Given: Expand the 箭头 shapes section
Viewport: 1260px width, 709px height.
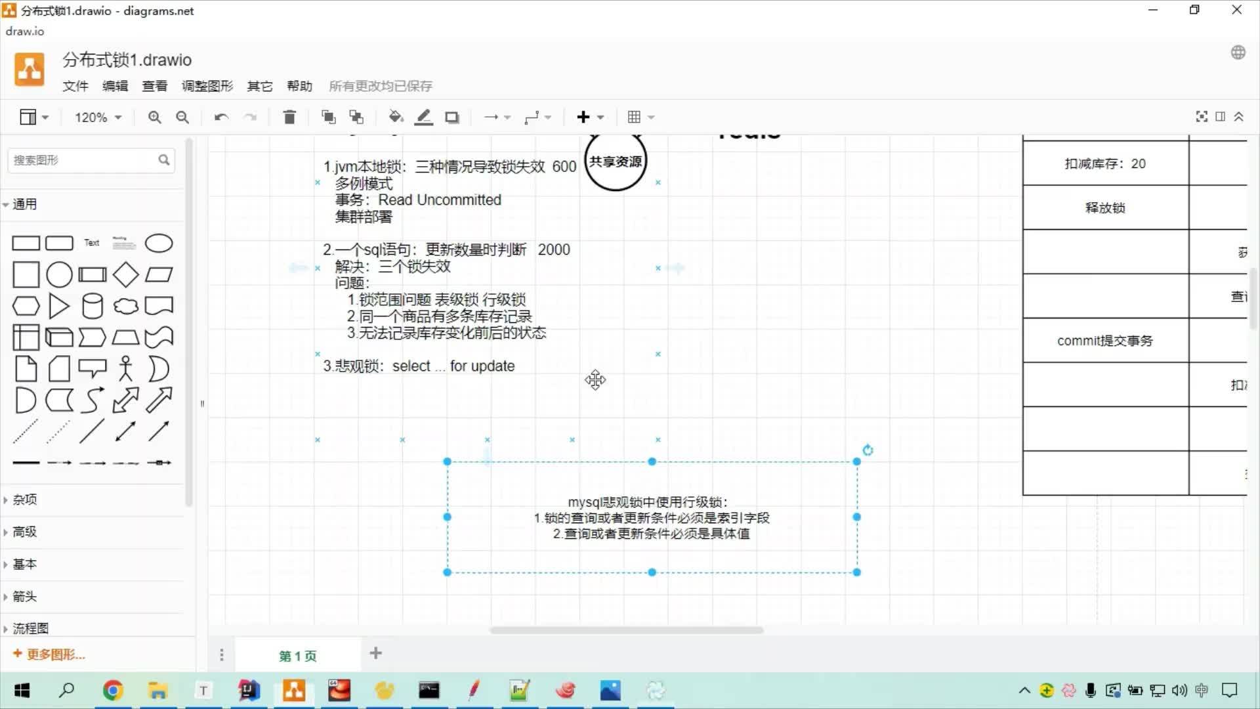Looking at the screenshot, I should tap(92, 596).
